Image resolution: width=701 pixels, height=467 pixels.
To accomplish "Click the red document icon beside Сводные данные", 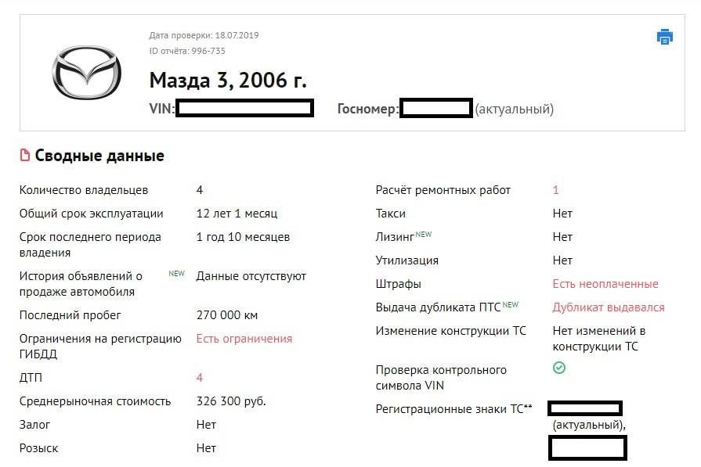I will (25, 156).
